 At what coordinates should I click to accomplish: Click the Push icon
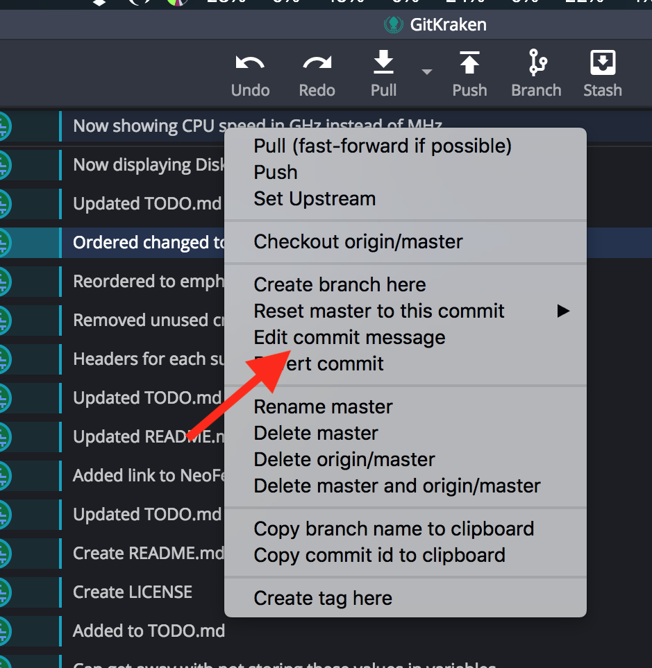point(469,66)
